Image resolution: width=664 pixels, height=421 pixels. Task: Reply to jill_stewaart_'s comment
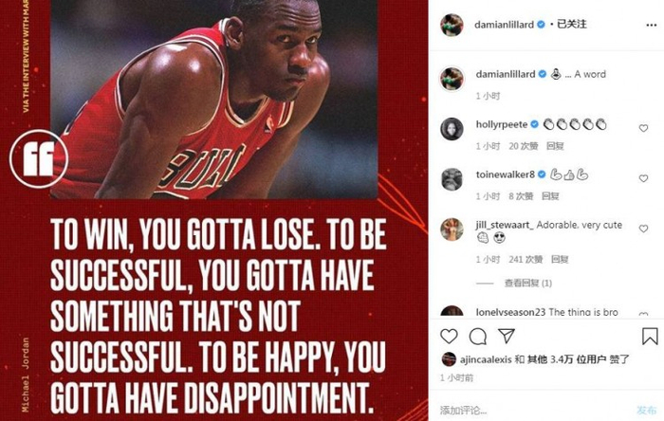[x=560, y=259]
